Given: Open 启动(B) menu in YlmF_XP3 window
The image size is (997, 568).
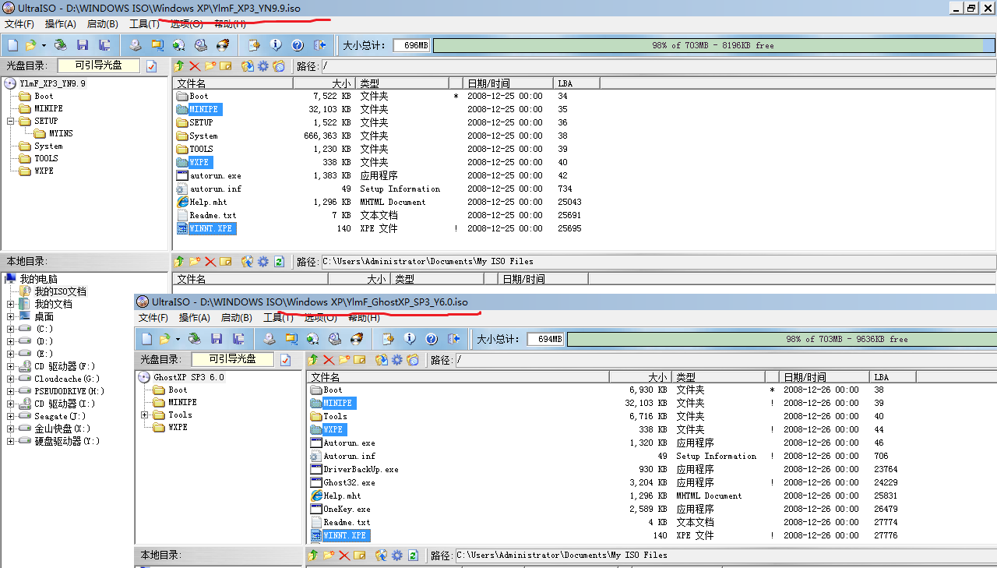Looking at the screenshot, I should 103,24.
